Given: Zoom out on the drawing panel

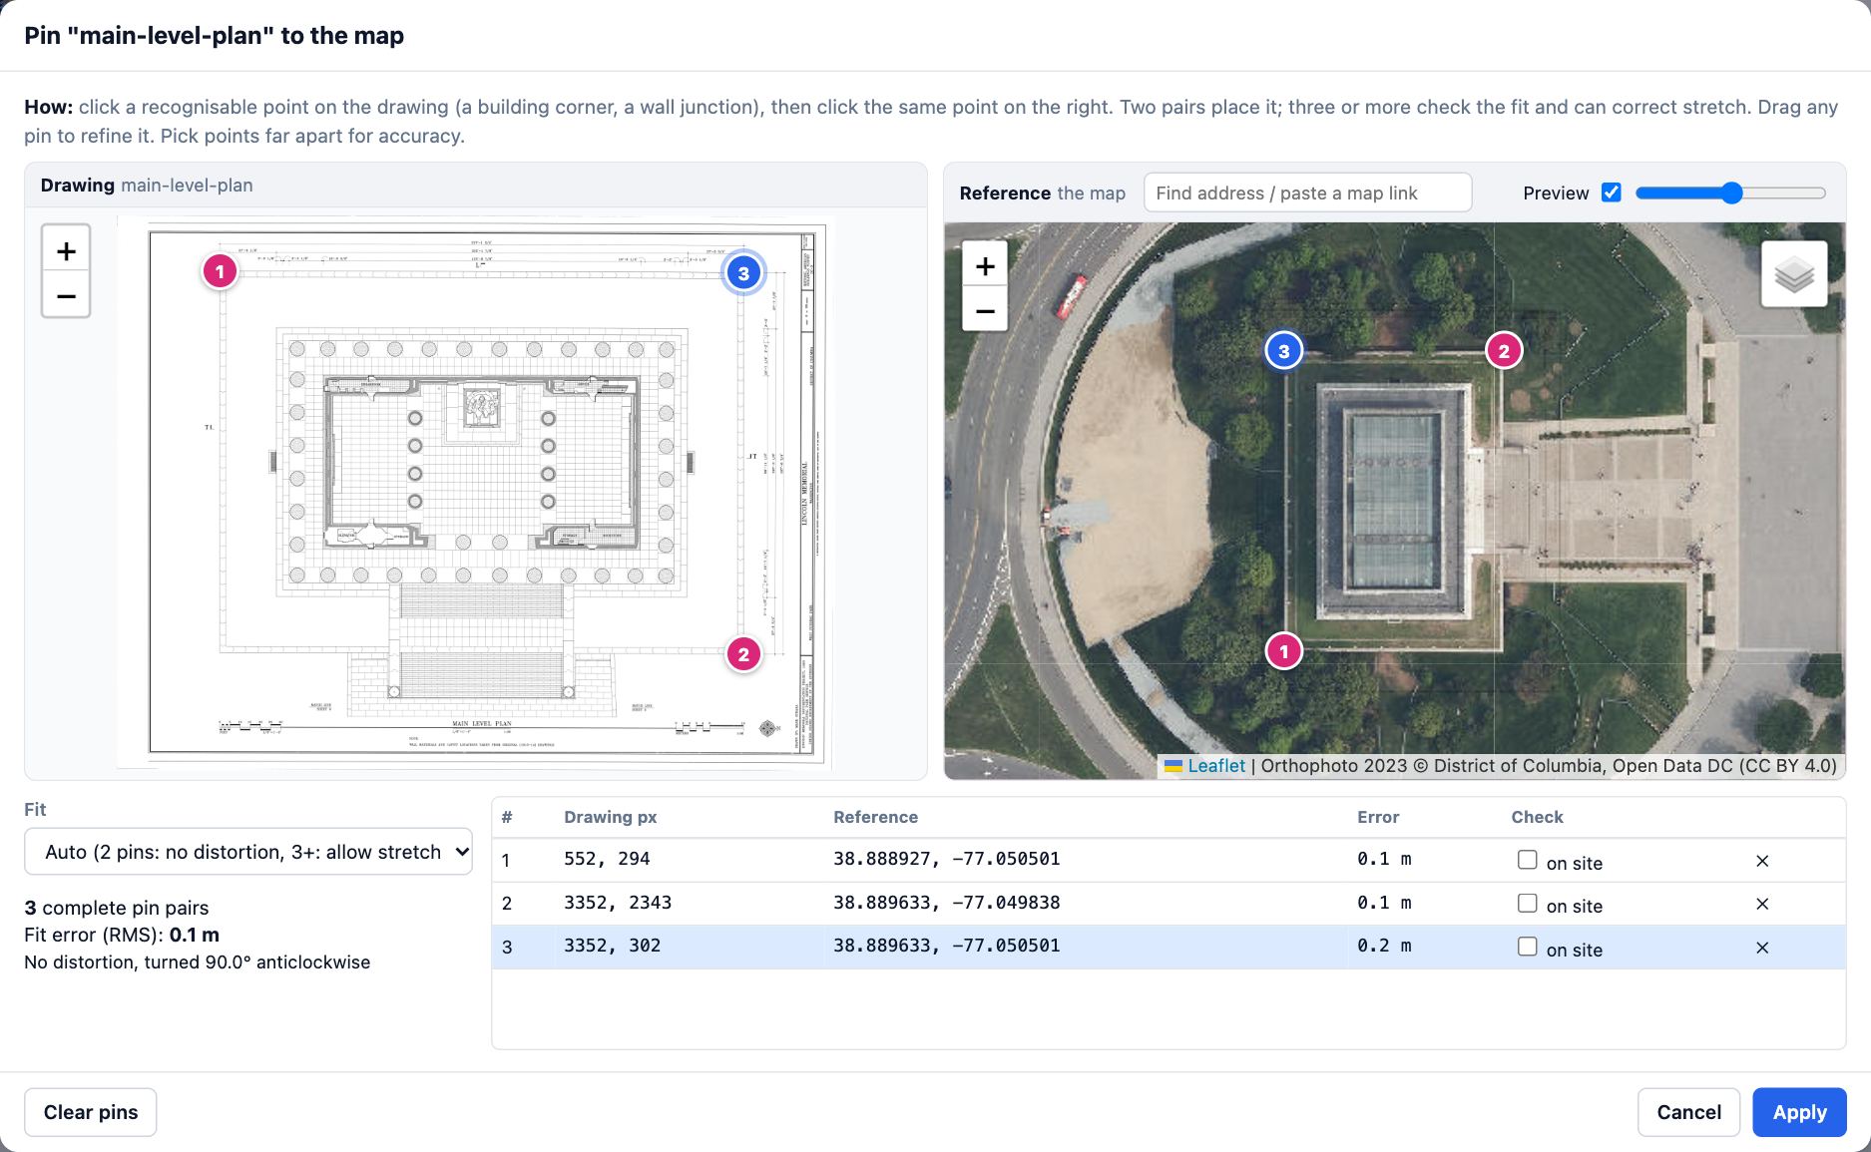Looking at the screenshot, I should click(x=66, y=295).
